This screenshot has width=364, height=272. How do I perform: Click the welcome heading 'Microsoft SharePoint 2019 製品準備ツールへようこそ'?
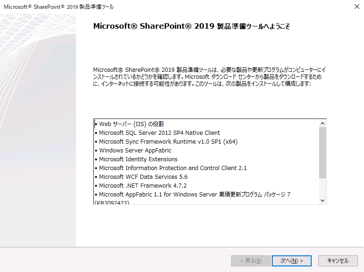(x=192, y=26)
